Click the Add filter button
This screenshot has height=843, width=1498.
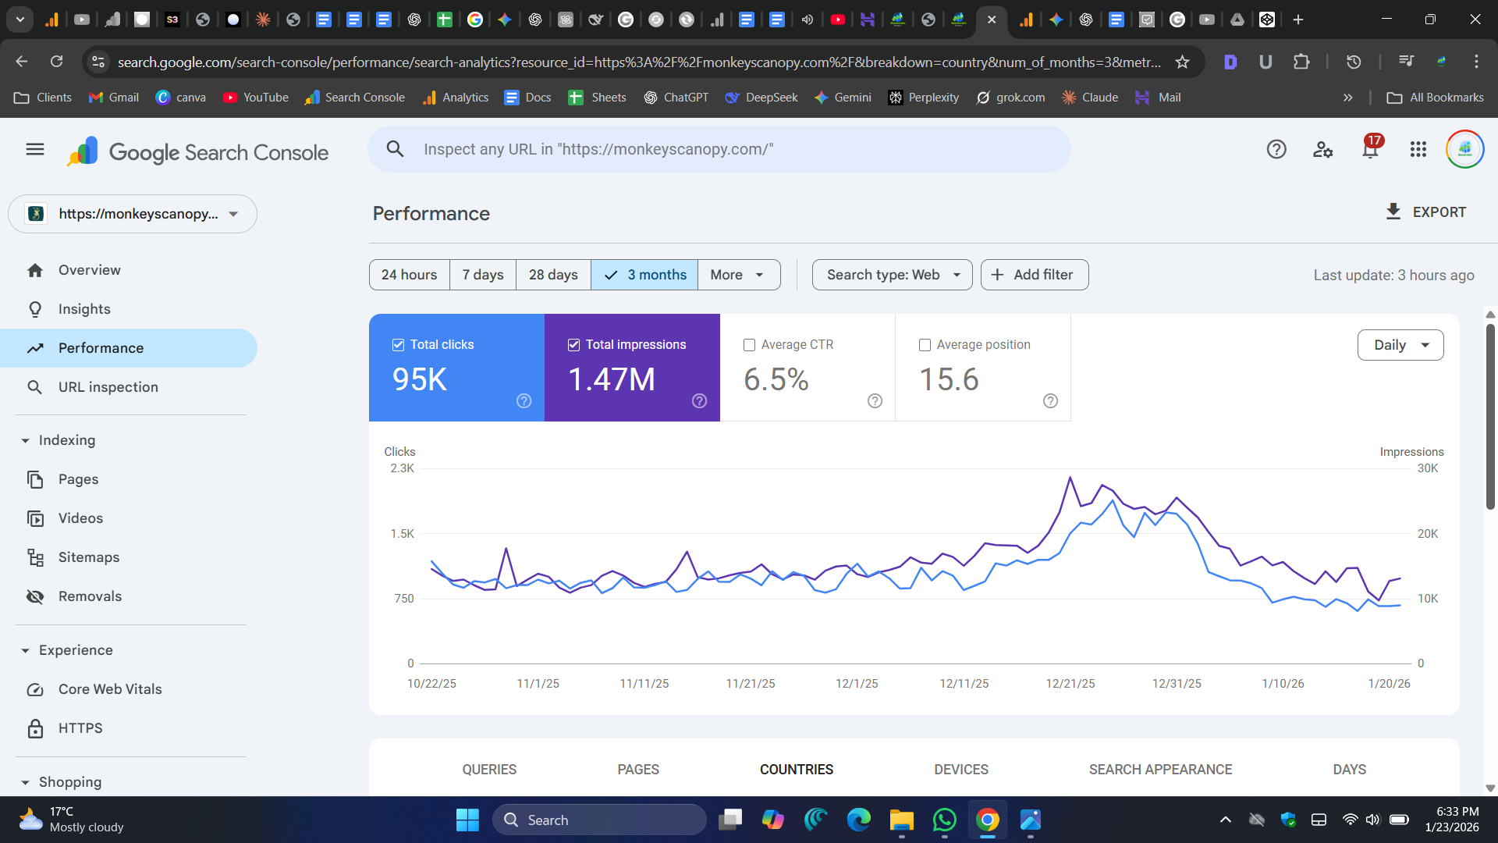1034,275
